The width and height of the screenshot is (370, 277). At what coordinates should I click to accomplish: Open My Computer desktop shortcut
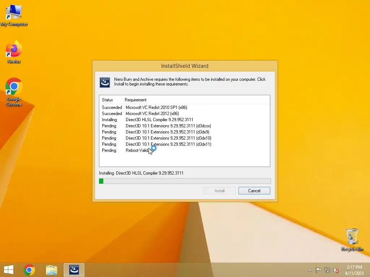(14, 15)
